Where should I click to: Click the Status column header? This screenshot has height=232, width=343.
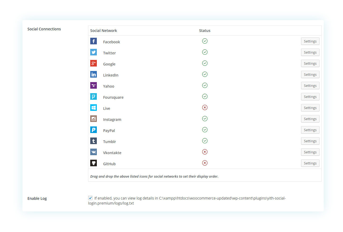[x=205, y=31]
